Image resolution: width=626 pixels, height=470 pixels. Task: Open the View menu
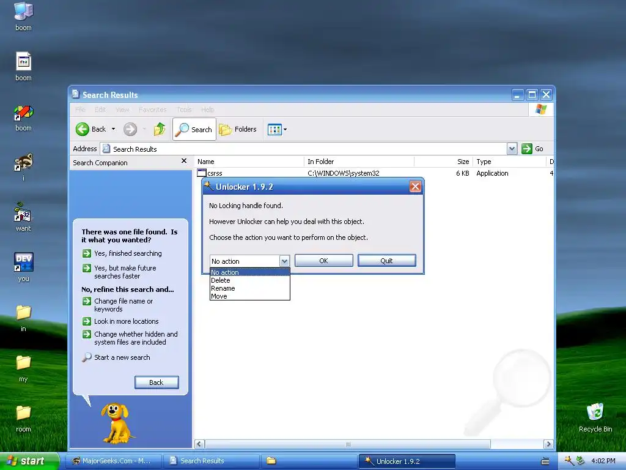coord(122,110)
